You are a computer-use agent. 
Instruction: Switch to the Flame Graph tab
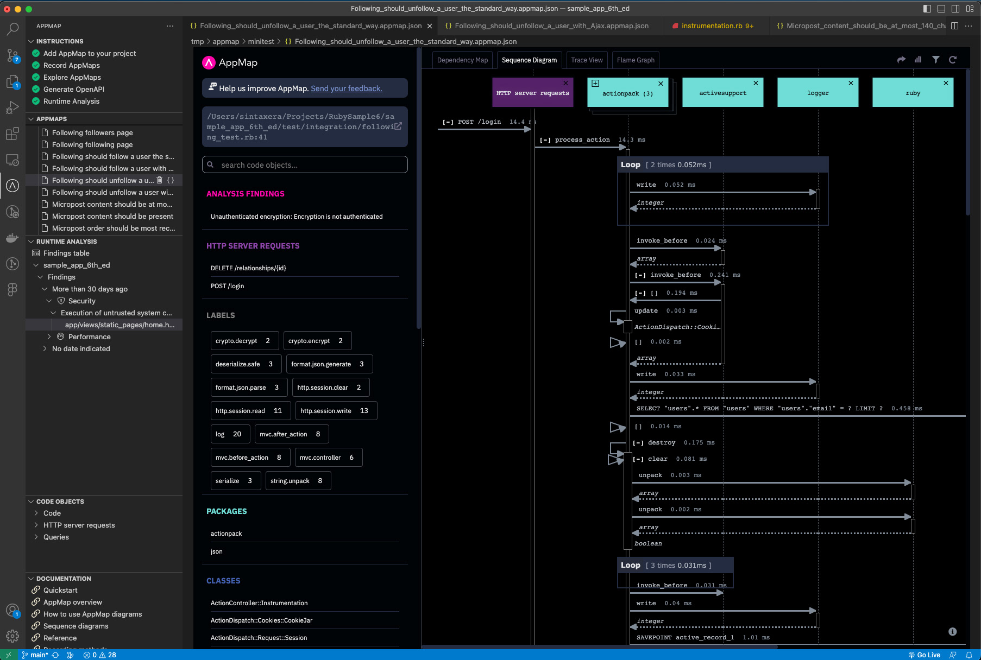pyautogui.click(x=636, y=60)
